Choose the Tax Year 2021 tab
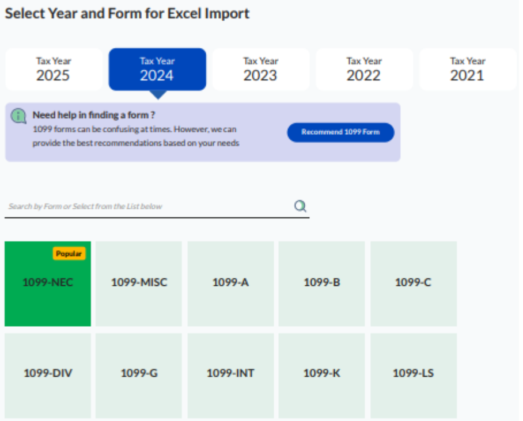The image size is (523, 421). (467, 69)
